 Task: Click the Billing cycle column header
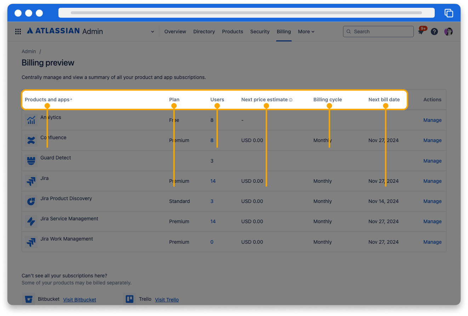[x=327, y=100]
